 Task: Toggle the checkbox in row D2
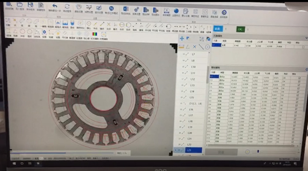tap(297, 98)
